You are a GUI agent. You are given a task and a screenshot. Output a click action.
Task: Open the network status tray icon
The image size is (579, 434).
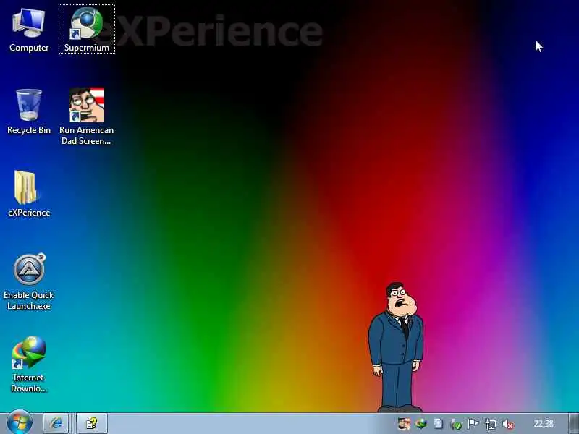[x=491, y=425]
